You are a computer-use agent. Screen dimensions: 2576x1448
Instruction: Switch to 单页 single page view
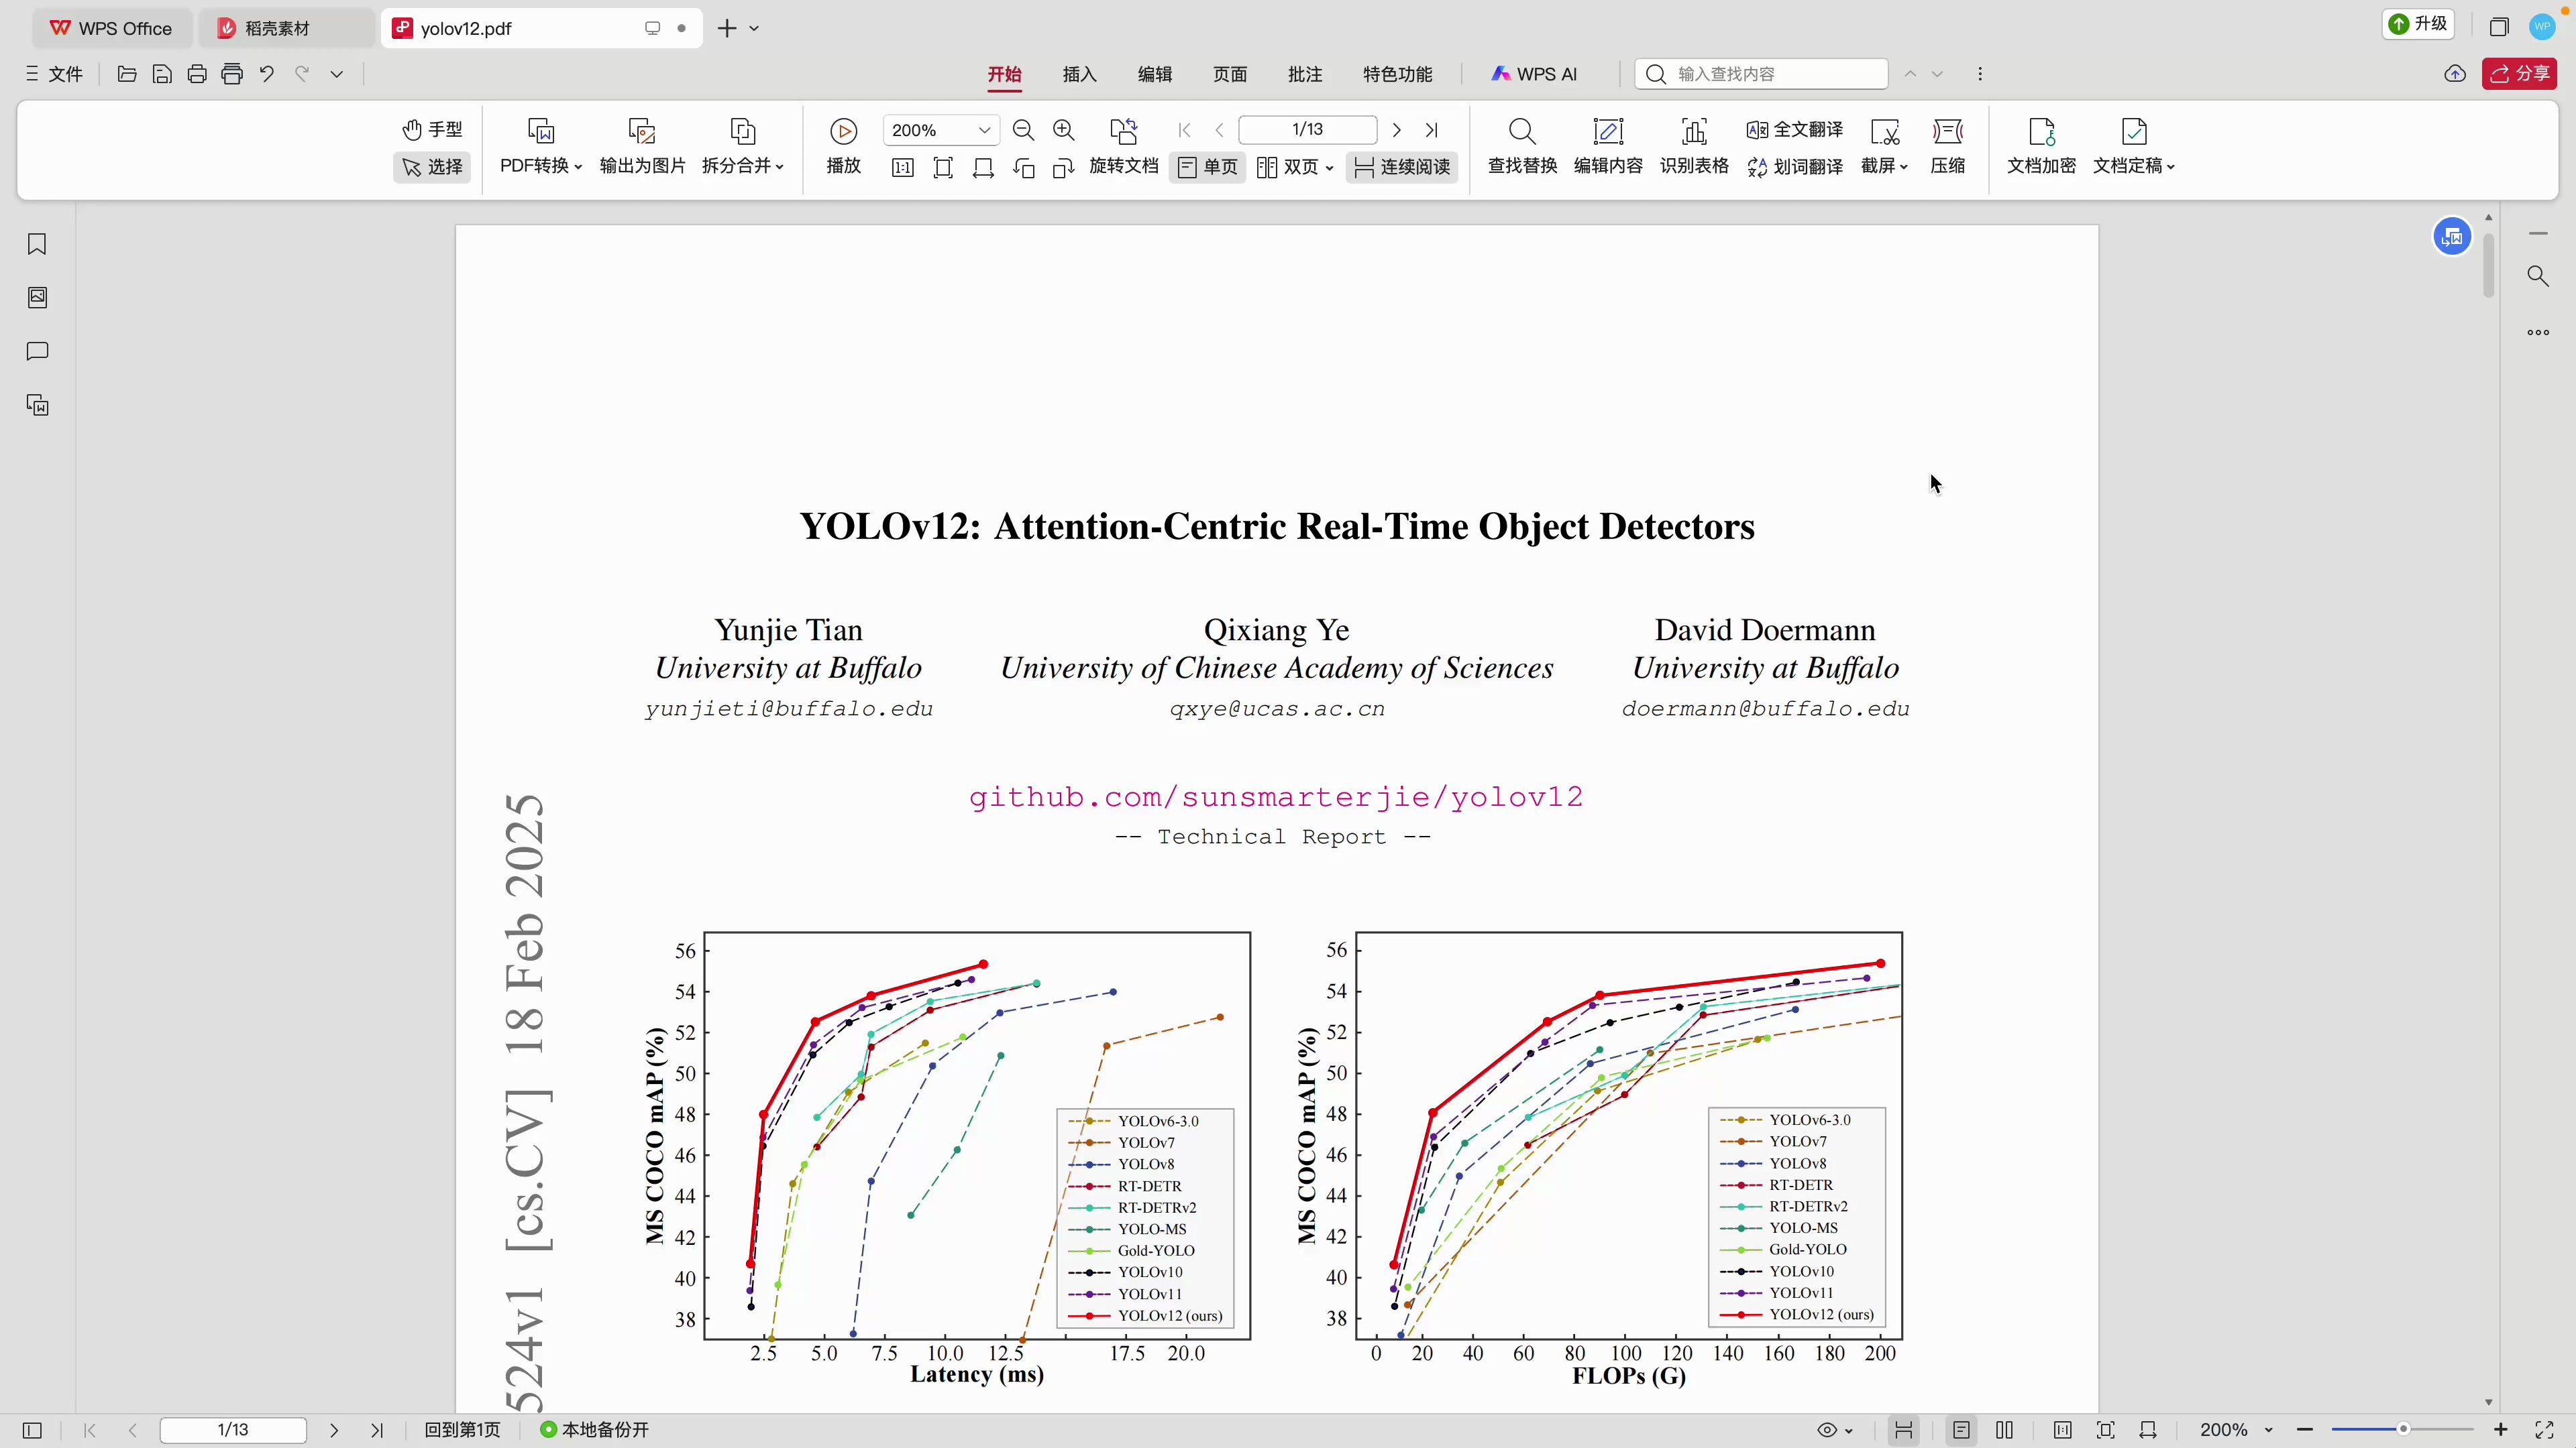tap(1207, 167)
